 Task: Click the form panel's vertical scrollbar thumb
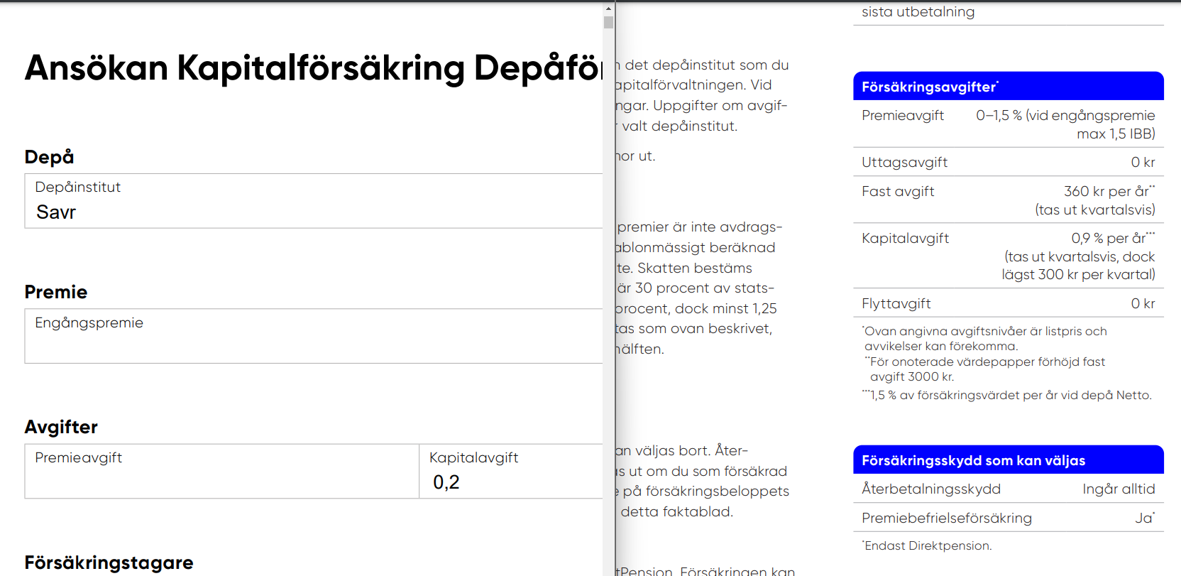pos(608,22)
